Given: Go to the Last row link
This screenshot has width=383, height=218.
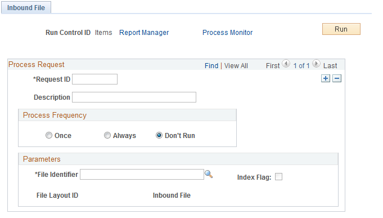Looking at the screenshot, I should [x=330, y=66].
